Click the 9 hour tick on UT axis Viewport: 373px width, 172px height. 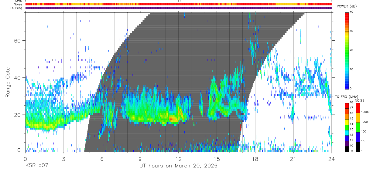140,159
